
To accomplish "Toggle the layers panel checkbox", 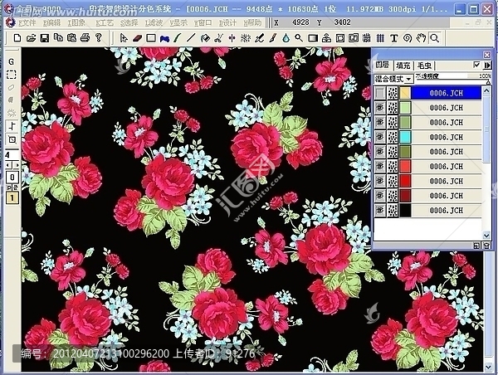I will pos(476,65).
